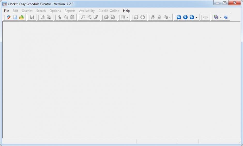This screenshot has height=146, width=243.
Task: Open the Reports menu
Action: coord(70,11)
